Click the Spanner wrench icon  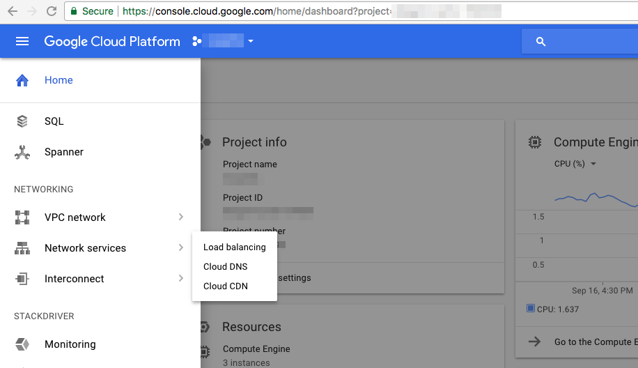[22, 152]
